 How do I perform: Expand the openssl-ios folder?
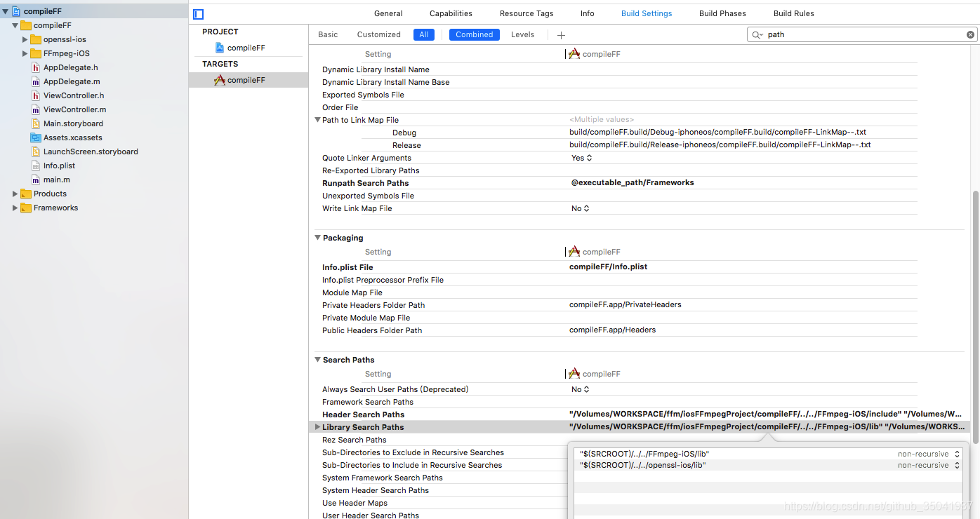point(25,39)
